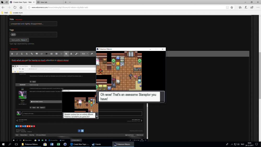This screenshot has height=147, width=261.
Task: Open the browser home page
Action: click(x=21, y=7)
